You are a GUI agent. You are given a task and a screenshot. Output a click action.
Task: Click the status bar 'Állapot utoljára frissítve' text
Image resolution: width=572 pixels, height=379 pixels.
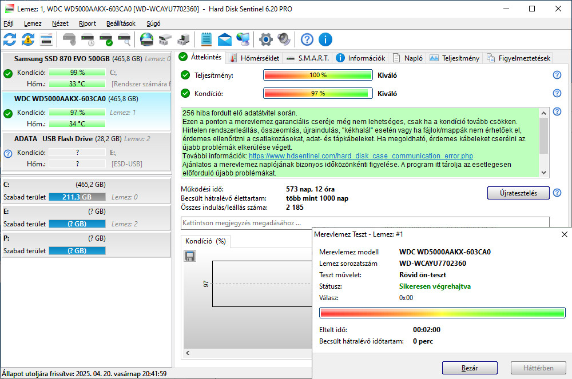pos(84,374)
